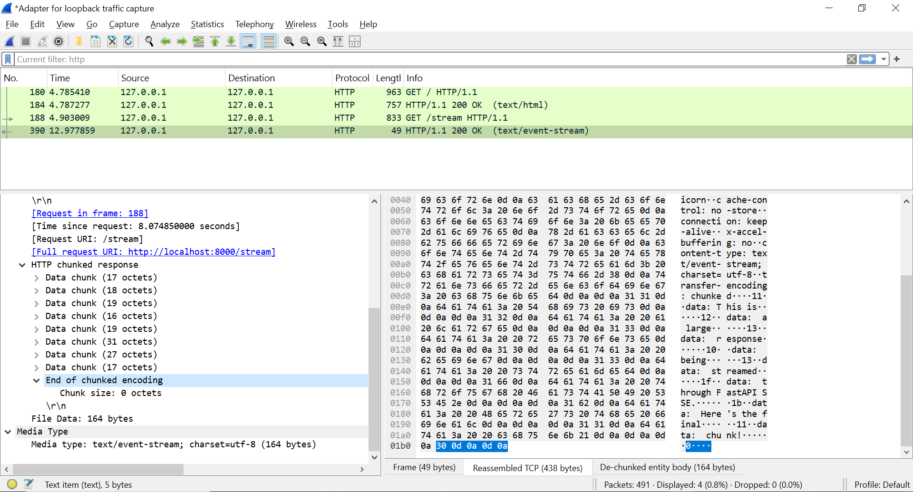Switch to De-chunked entity body tab
The height and width of the screenshot is (492, 913).
point(667,468)
